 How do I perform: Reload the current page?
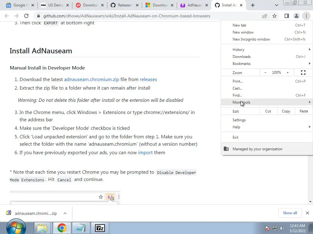point(26,16)
